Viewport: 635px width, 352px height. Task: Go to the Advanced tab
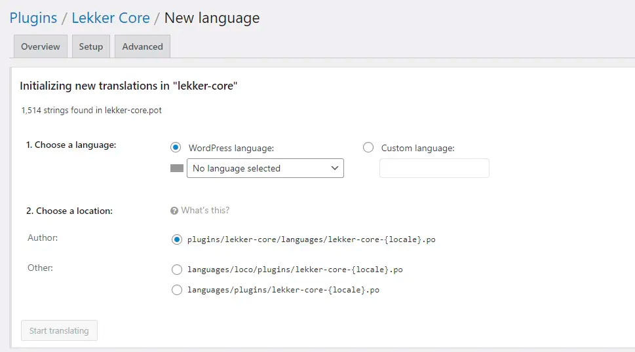(x=142, y=46)
